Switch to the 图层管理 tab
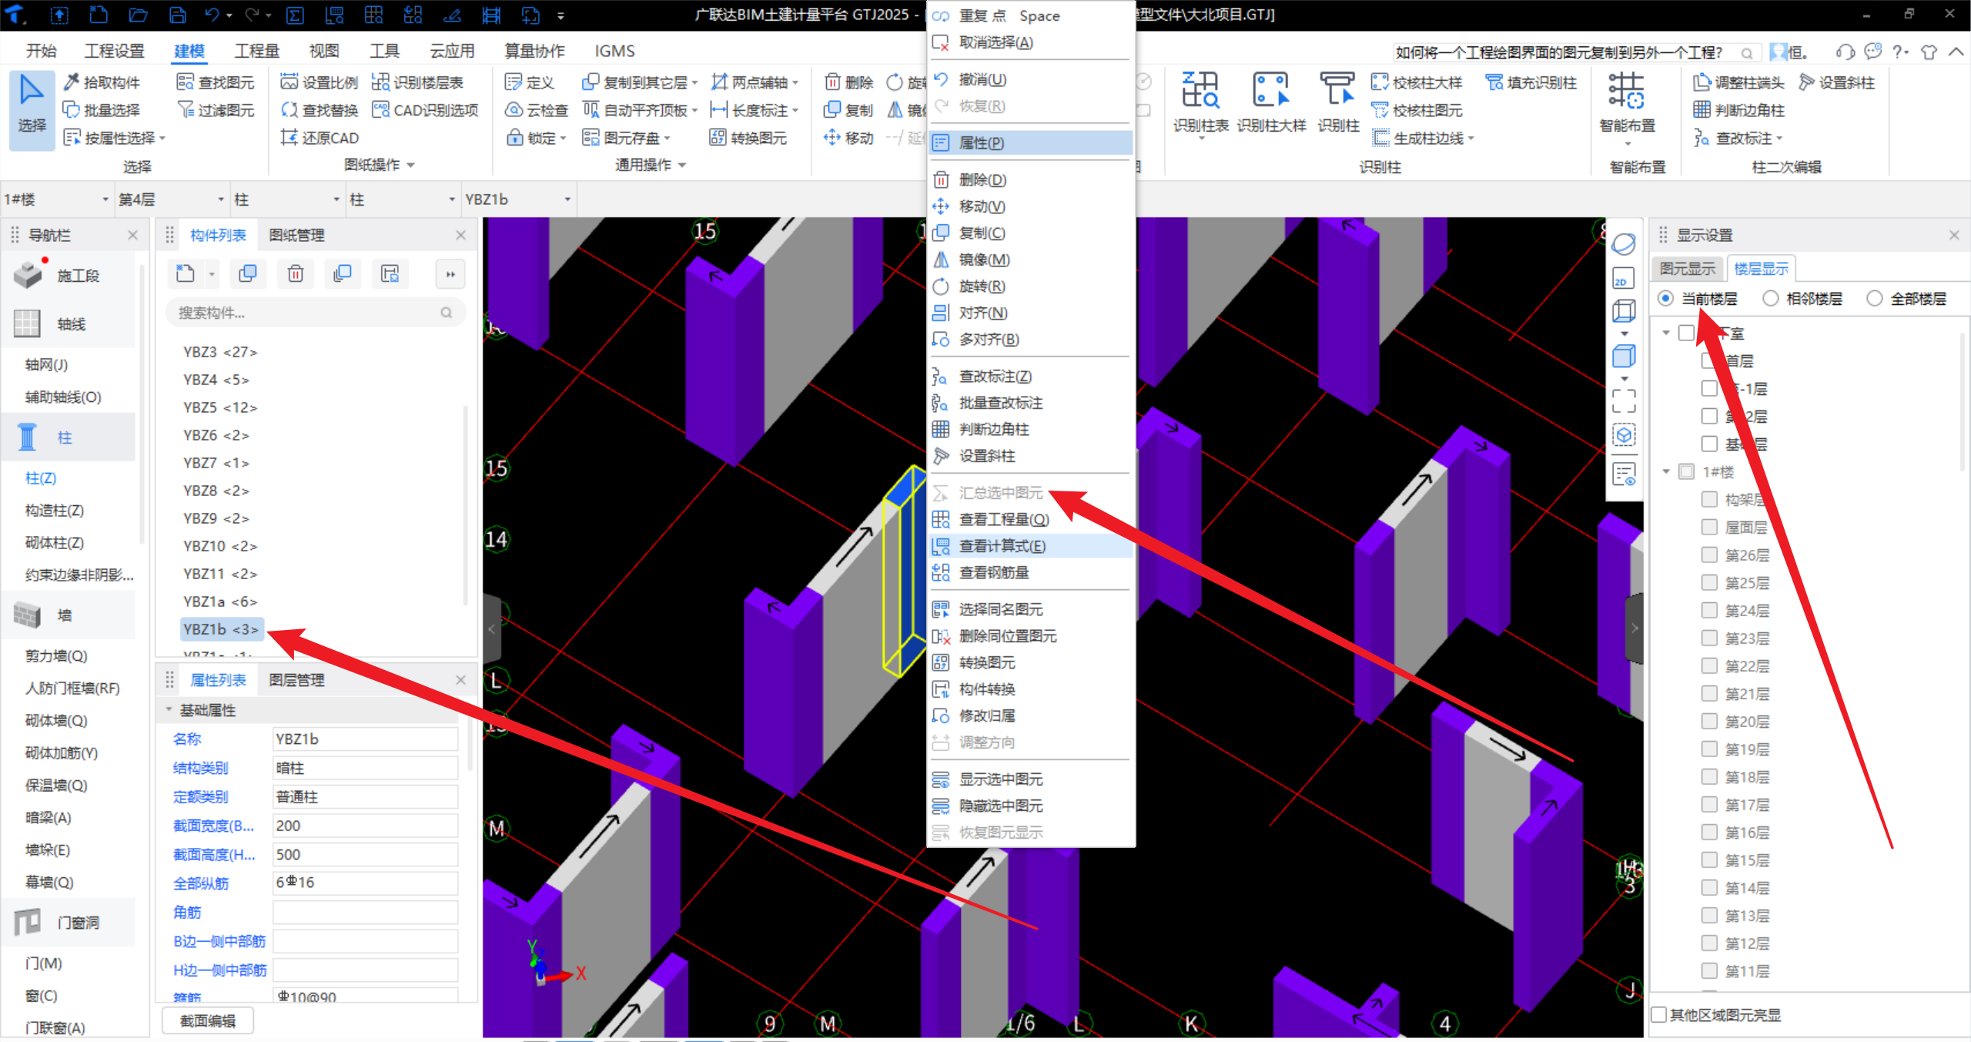The width and height of the screenshot is (1971, 1042). click(296, 680)
